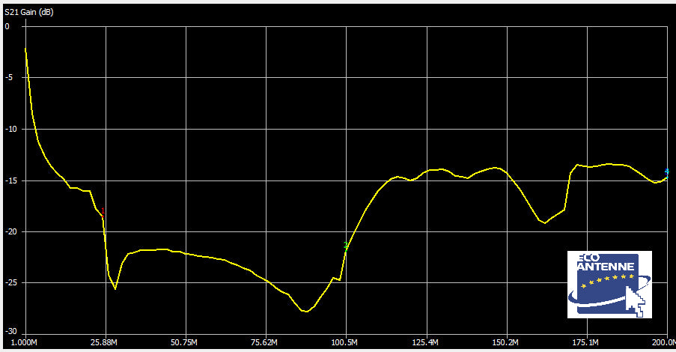Click the 0 dB y-axis label

pyautogui.click(x=7, y=26)
